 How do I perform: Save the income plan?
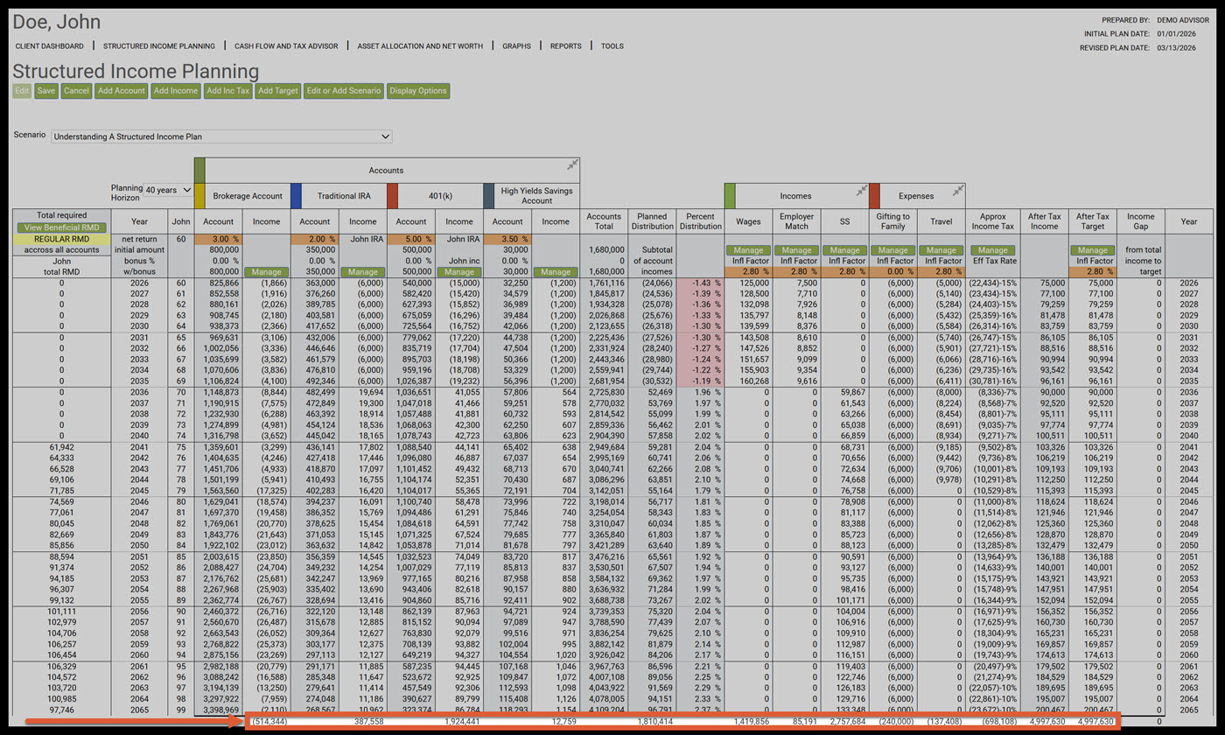pos(46,90)
